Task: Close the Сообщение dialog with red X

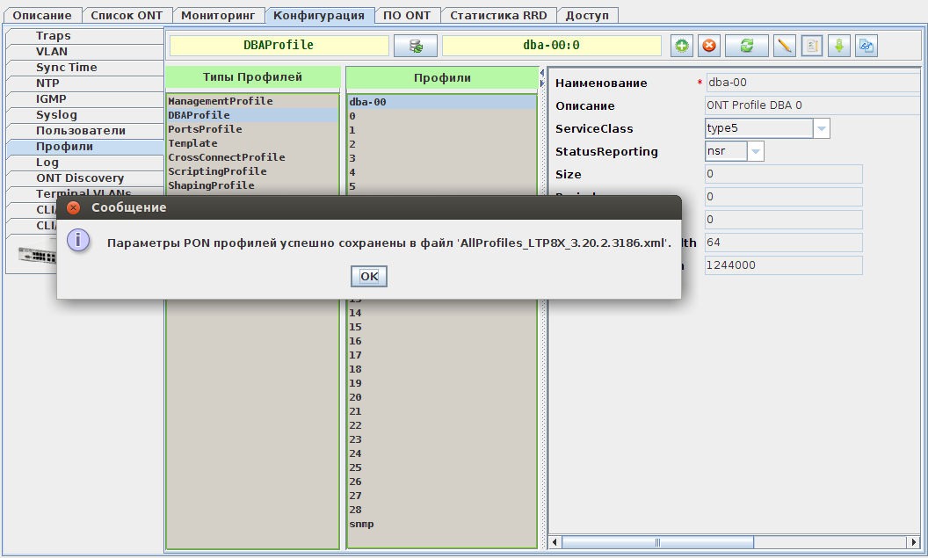Action: [x=74, y=207]
